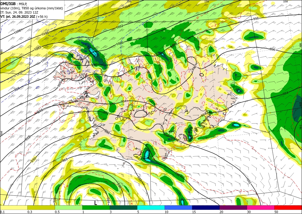
Task: Click the 'DMI/IGB : MSLP,' title text
Action: coord(14,4)
